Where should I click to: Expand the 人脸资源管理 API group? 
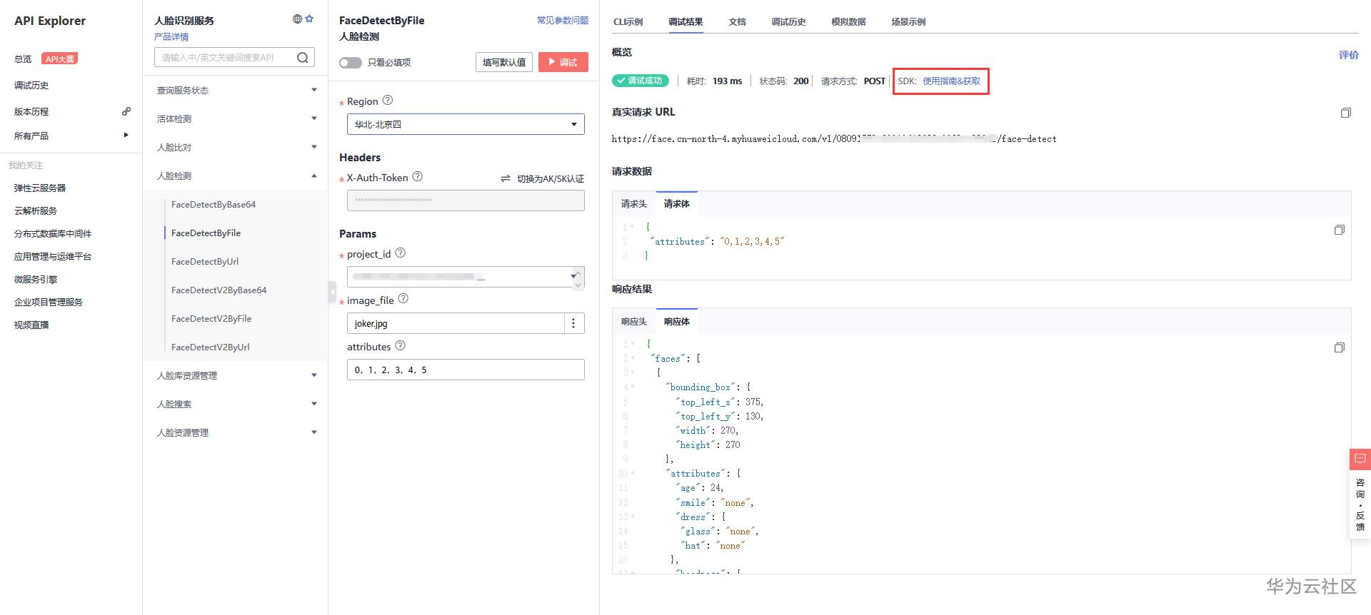click(314, 433)
